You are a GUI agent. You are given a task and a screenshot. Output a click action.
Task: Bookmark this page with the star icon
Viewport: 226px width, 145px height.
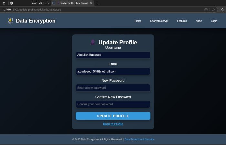[x=213, y=10]
